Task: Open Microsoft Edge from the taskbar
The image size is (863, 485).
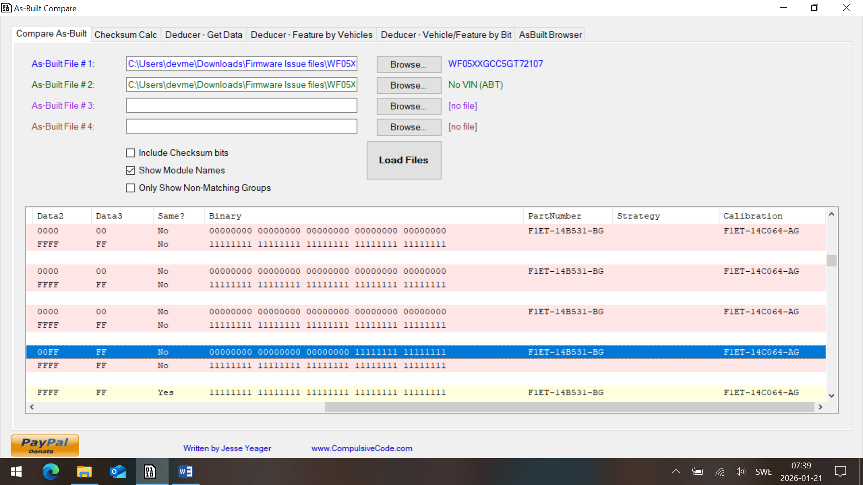Action: (50, 472)
